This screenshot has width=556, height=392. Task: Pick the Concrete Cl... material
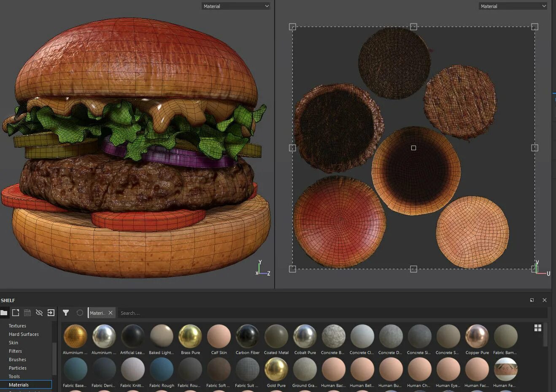[x=362, y=336]
